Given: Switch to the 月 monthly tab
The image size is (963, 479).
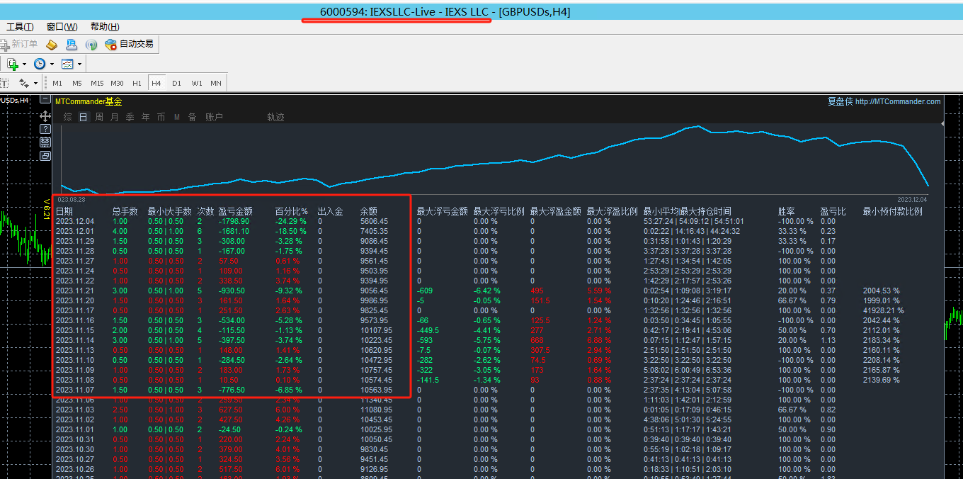Looking at the screenshot, I should click(x=115, y=117).
